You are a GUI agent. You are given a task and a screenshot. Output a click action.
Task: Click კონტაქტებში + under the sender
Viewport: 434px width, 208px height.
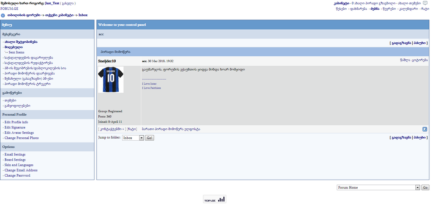coord(113,129)
